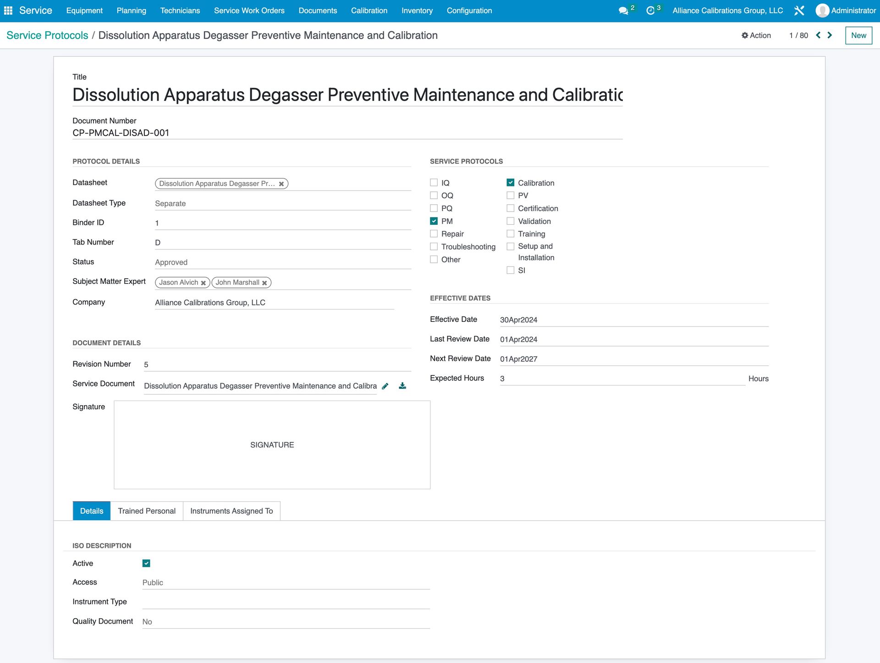Remove the Jason Alvich expert tag
Viewport: 880px width, 663px height.
(204, 283)
